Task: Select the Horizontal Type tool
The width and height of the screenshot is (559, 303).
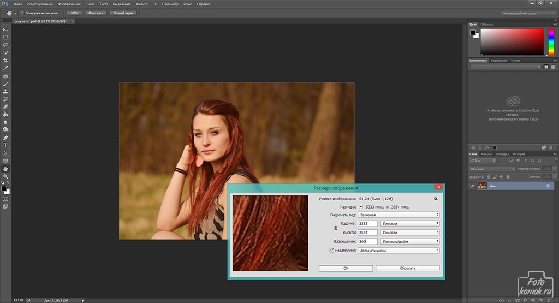Action: tap(6, 145)
